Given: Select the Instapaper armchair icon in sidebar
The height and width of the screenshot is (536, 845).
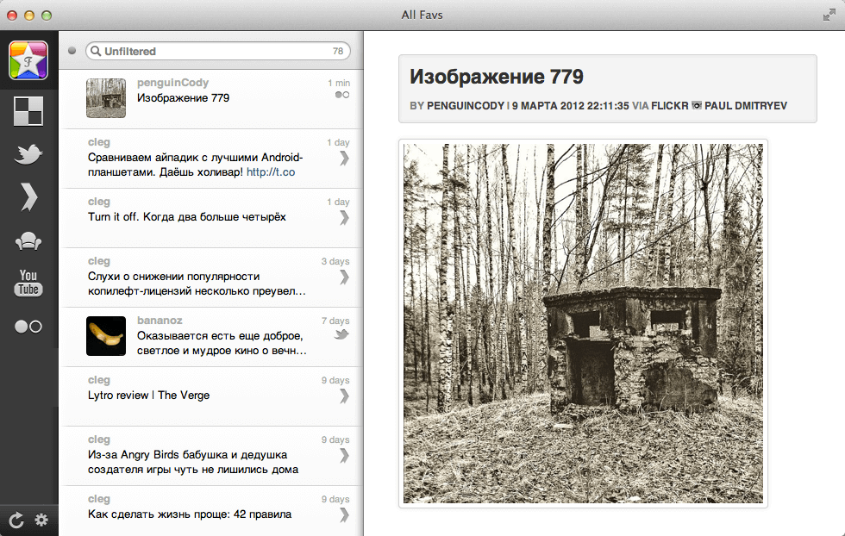Looking at the screenshot, I should click(28, 240).
